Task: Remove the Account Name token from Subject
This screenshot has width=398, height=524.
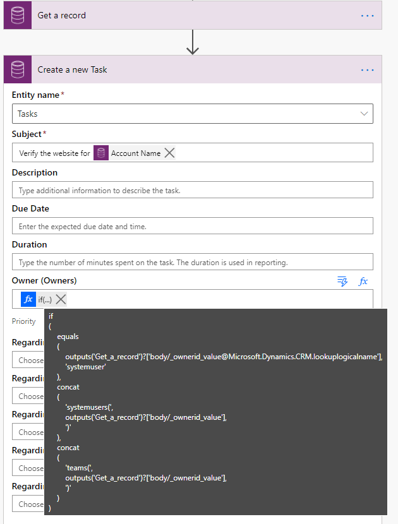Action: pyautogui.click(x=169, y=153)
